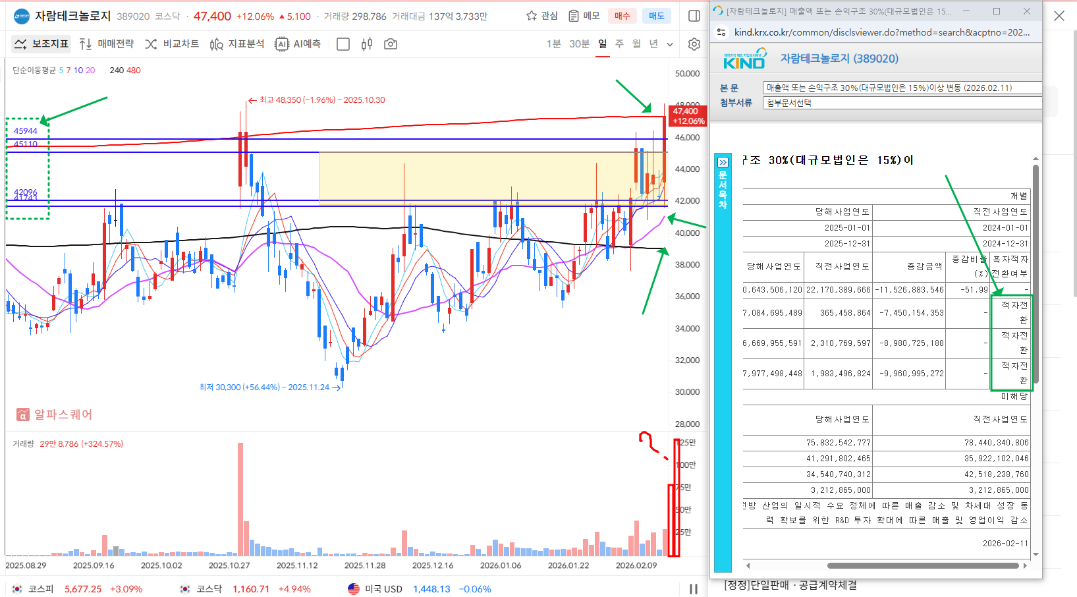Open the 첨부서류 attachment dropdown

point(901,103)
